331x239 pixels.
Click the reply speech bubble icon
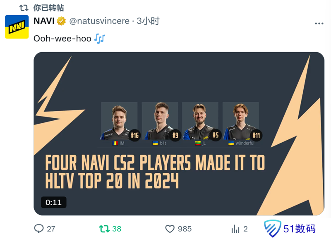tap(39, 229)
